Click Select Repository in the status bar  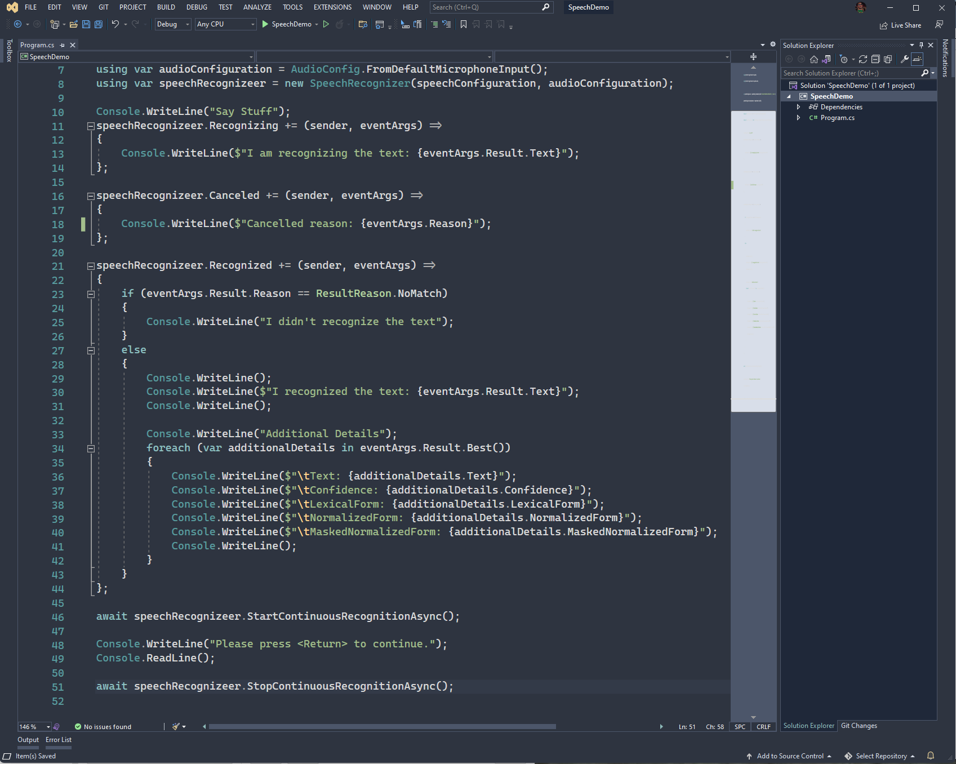tap(879, 756)
